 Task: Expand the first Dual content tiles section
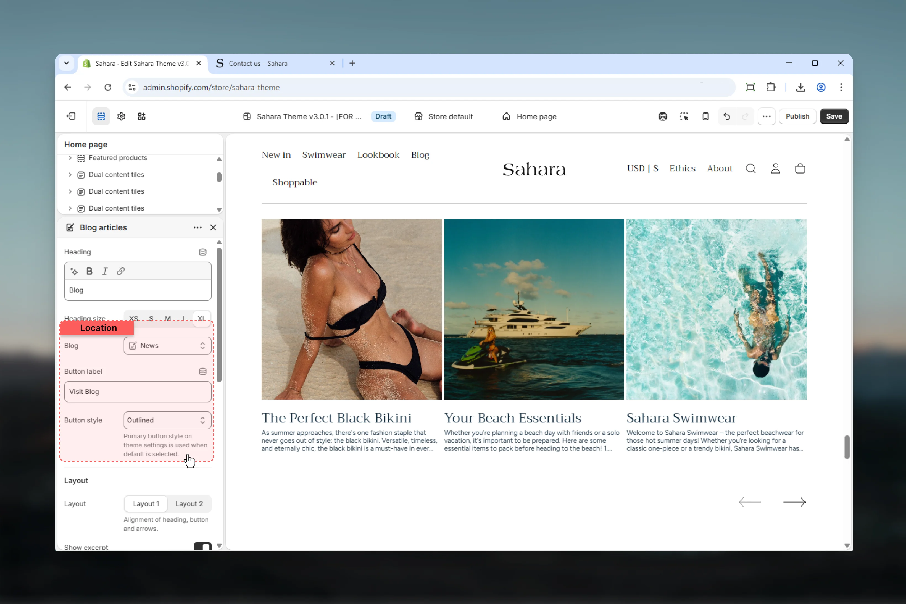coord(70,175)
